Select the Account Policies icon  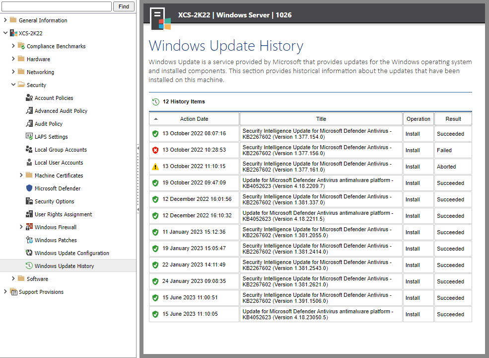point(29,98)
